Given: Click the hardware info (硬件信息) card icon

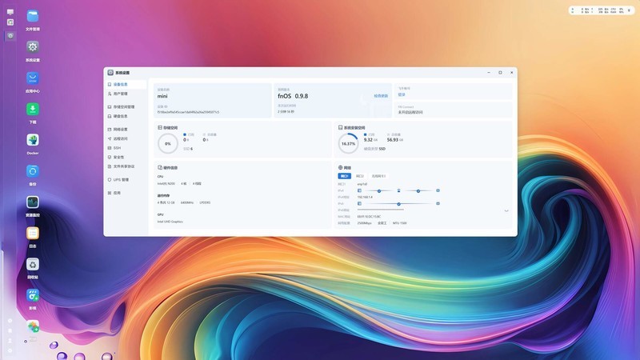Looking at the screenshot, I should 160,168.
